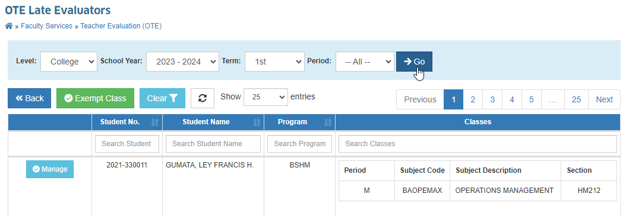Screen dimensions: 629x216
Task: Go to pagination page 2
Action: [473, 99]
